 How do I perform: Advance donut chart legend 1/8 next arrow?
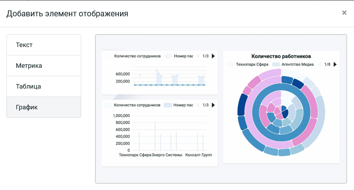[x=335, y=64]
